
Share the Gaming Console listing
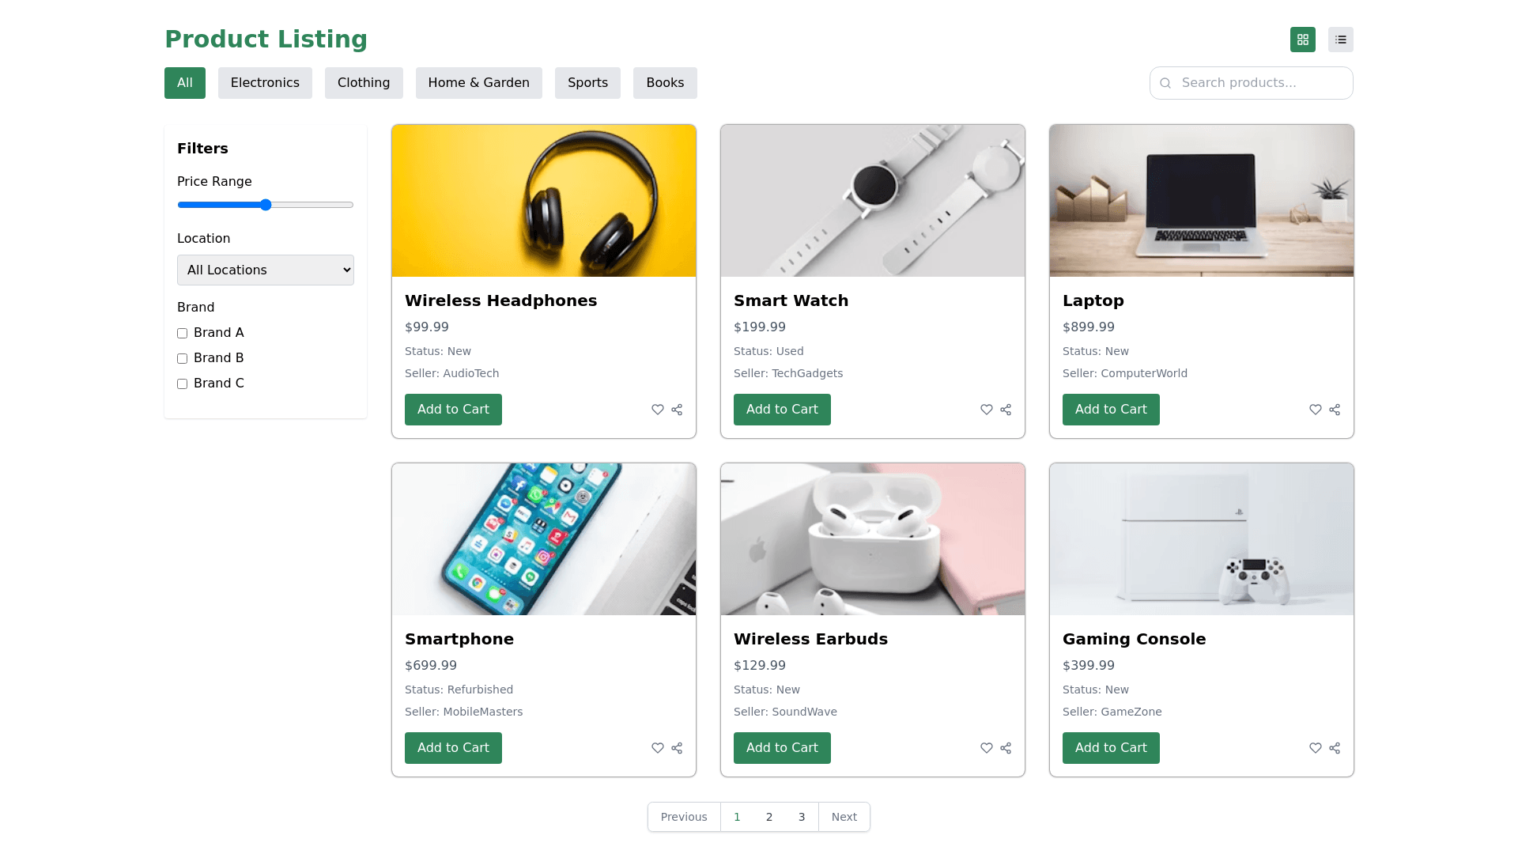click(1335, 748)
